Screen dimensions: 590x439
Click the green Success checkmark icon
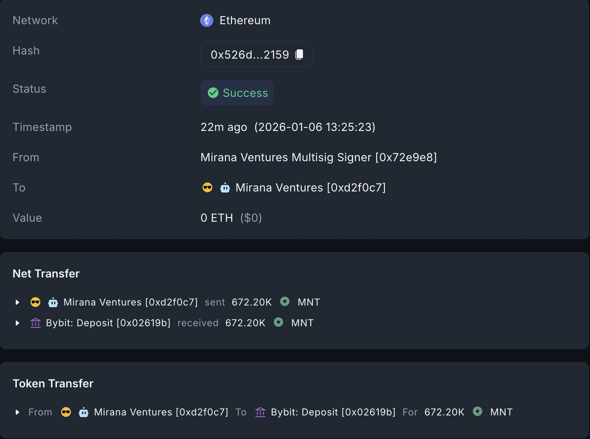pyautogui.click(x=213, y=93)
